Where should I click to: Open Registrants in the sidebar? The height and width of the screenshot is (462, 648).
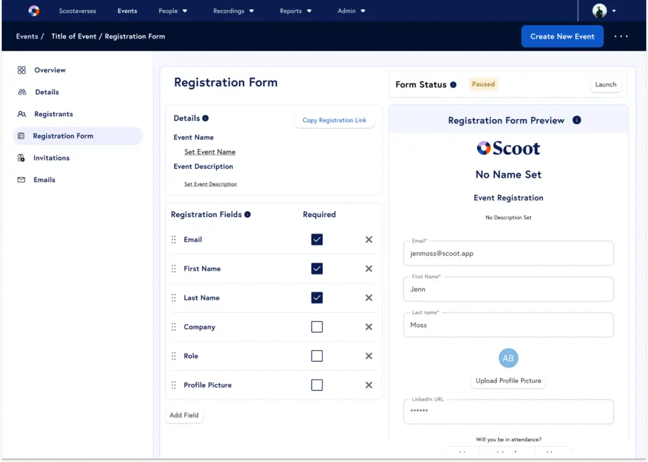(x=53, y=115)
